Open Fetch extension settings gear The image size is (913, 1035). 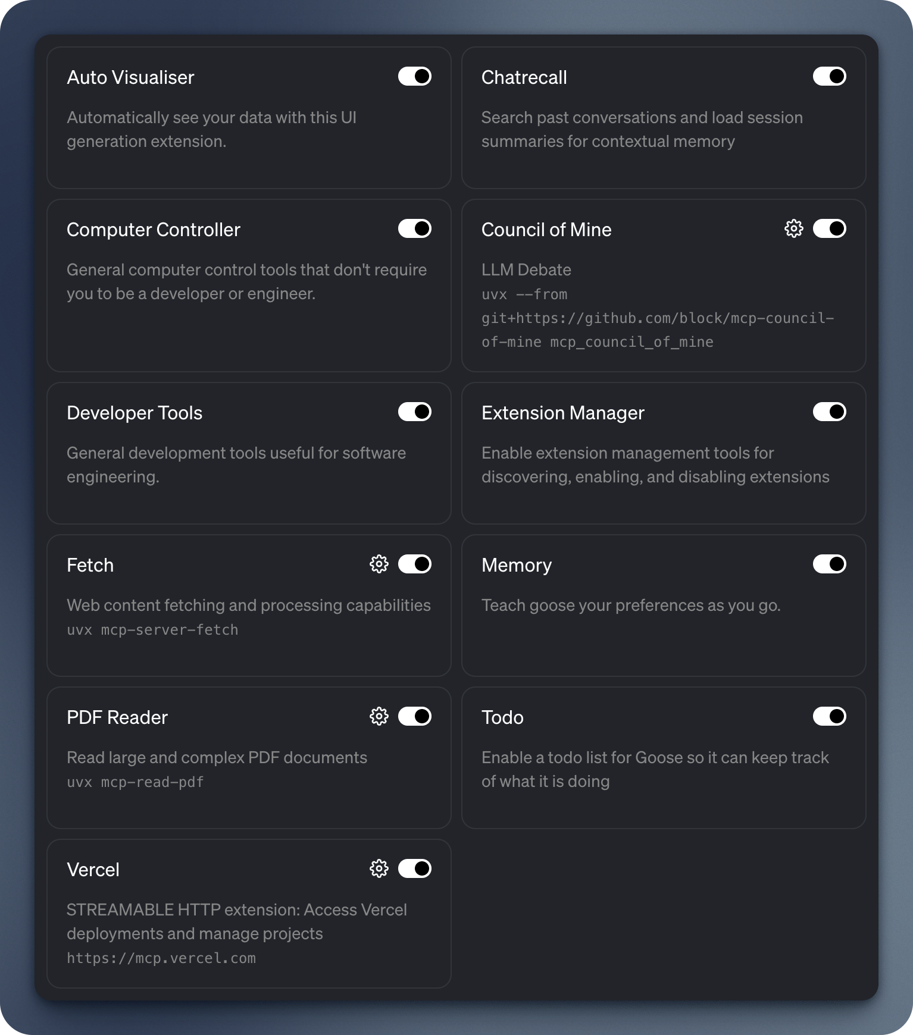379,564
